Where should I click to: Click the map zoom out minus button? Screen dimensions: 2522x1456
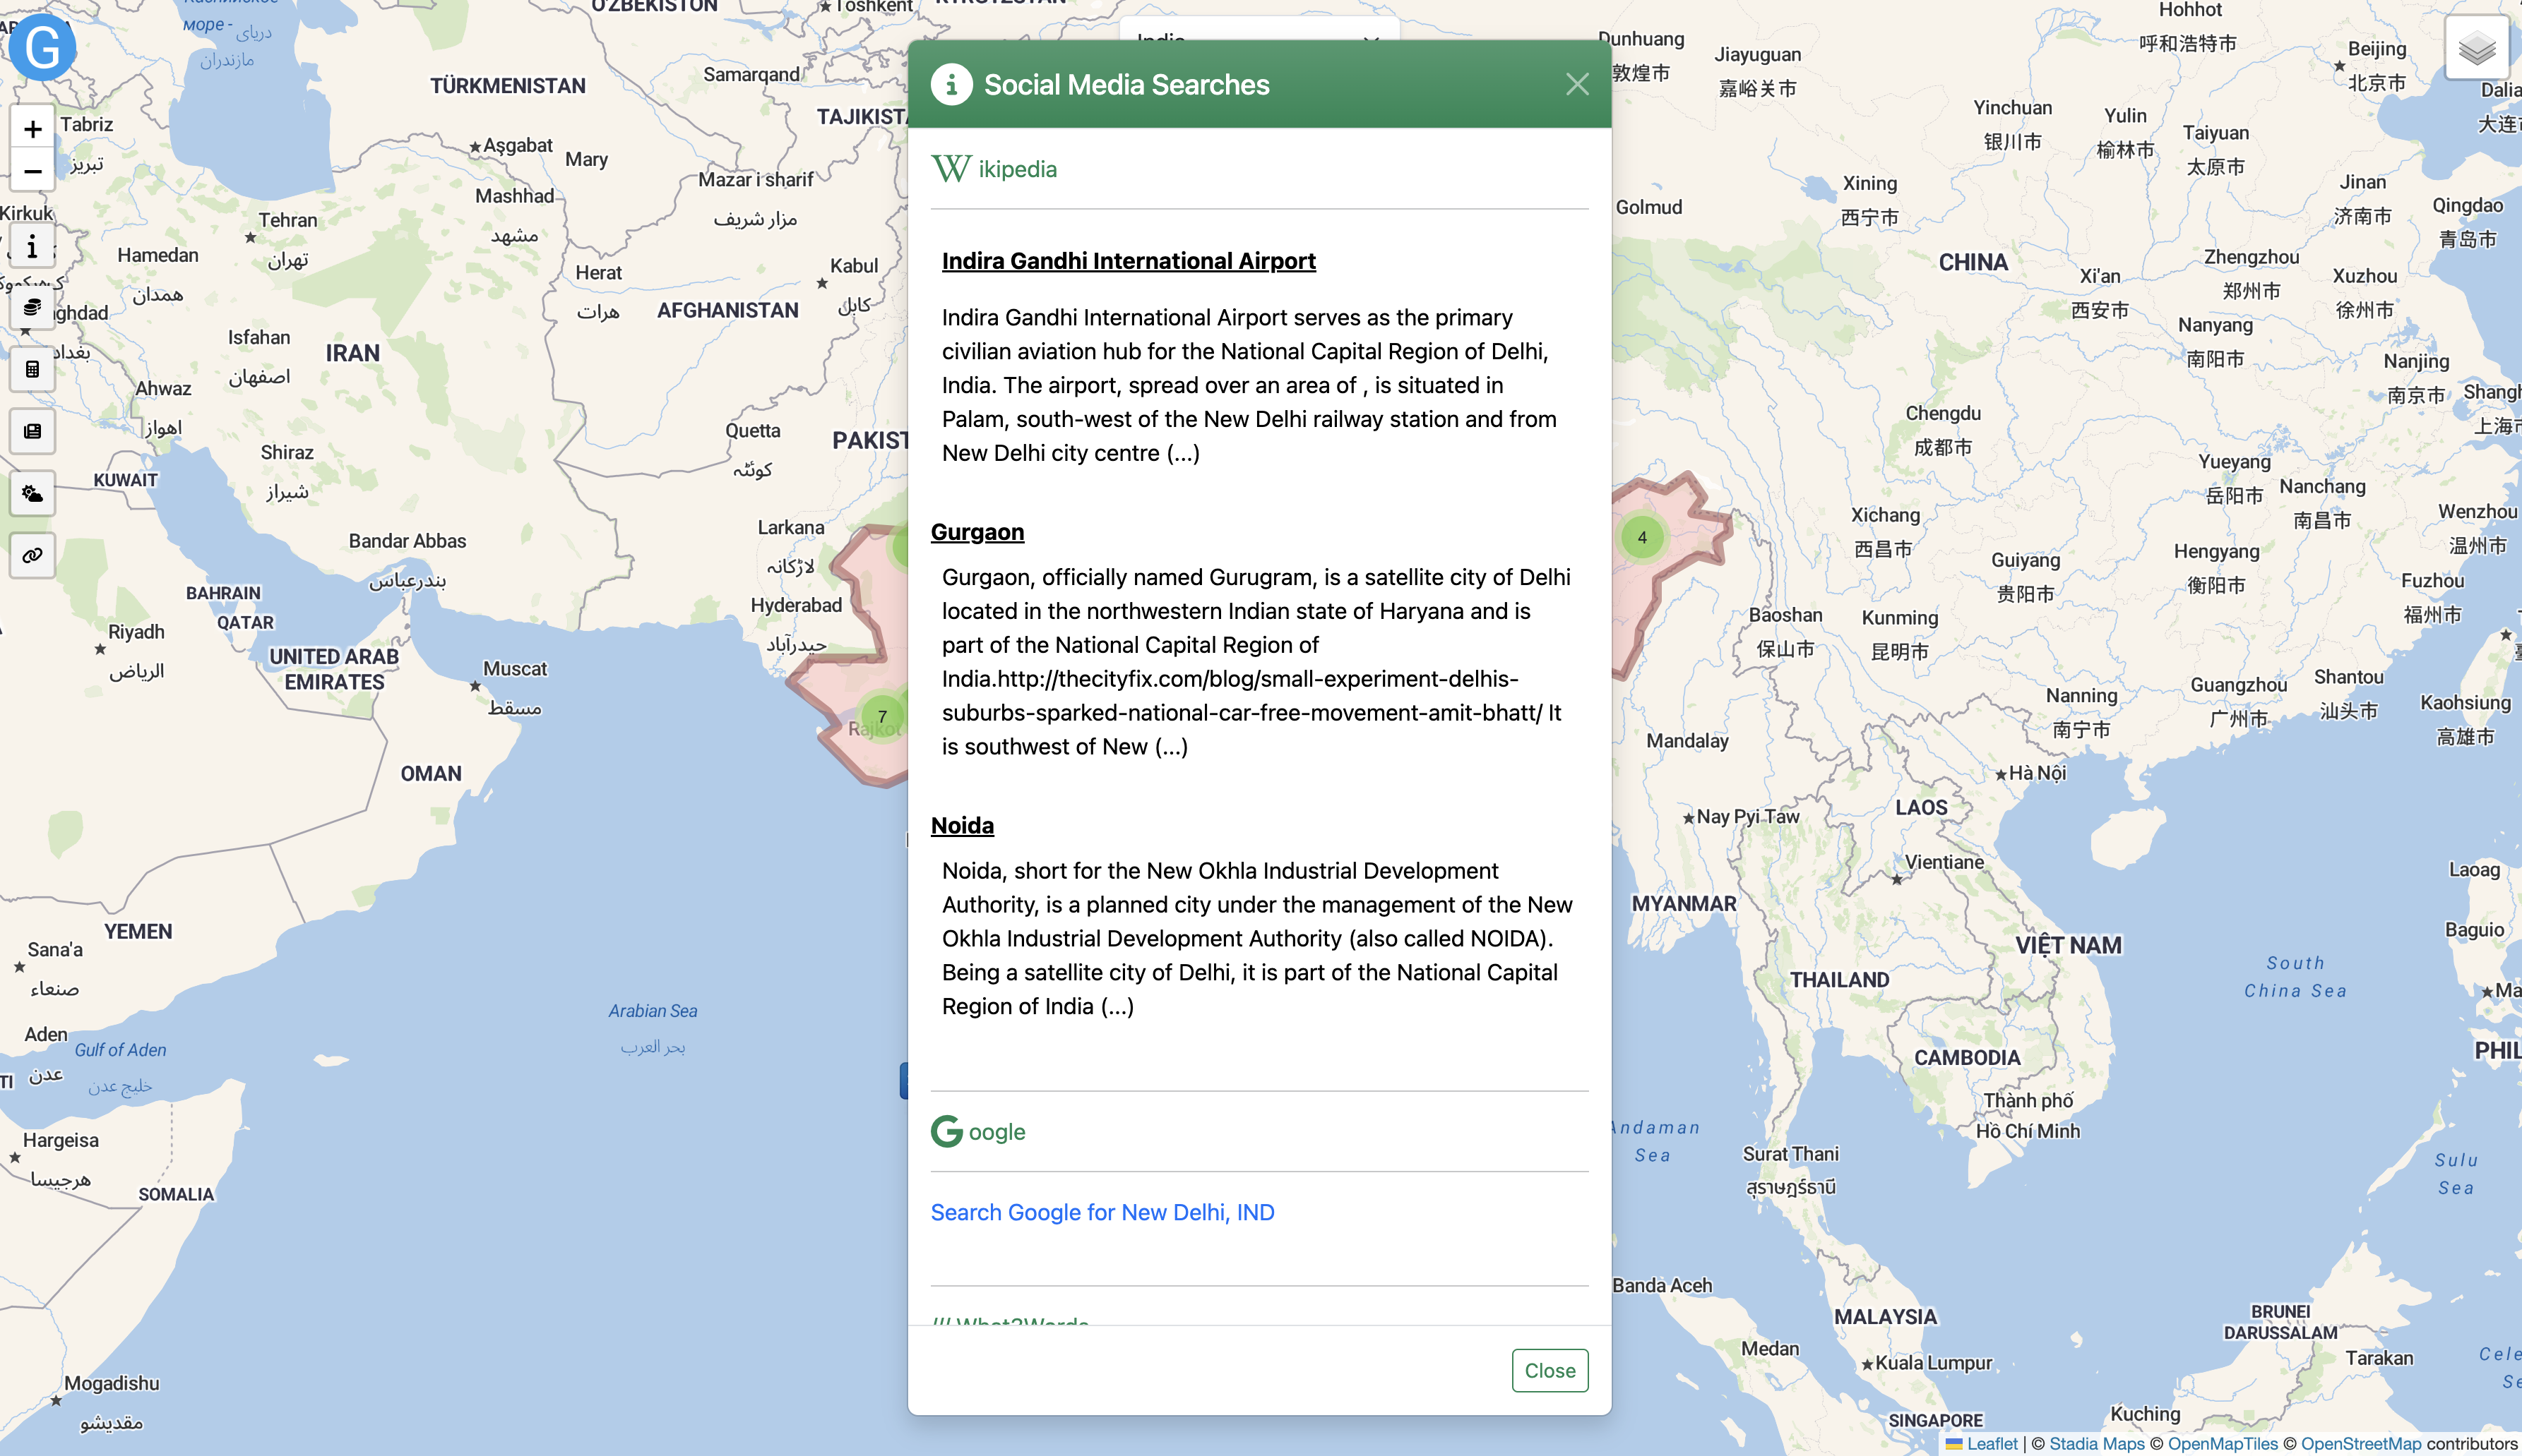click(33, 171)
